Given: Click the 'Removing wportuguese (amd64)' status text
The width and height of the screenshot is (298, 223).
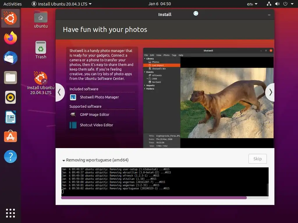Looking at the screenshot, I should [x=97, y=160].
